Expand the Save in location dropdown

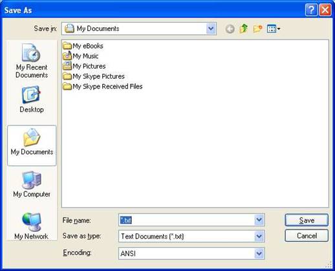click(x=211, y=28)
